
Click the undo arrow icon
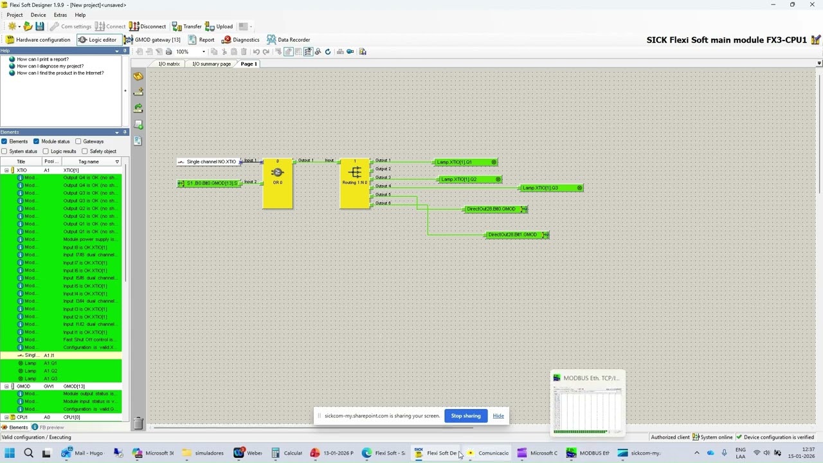click(257, 51)
